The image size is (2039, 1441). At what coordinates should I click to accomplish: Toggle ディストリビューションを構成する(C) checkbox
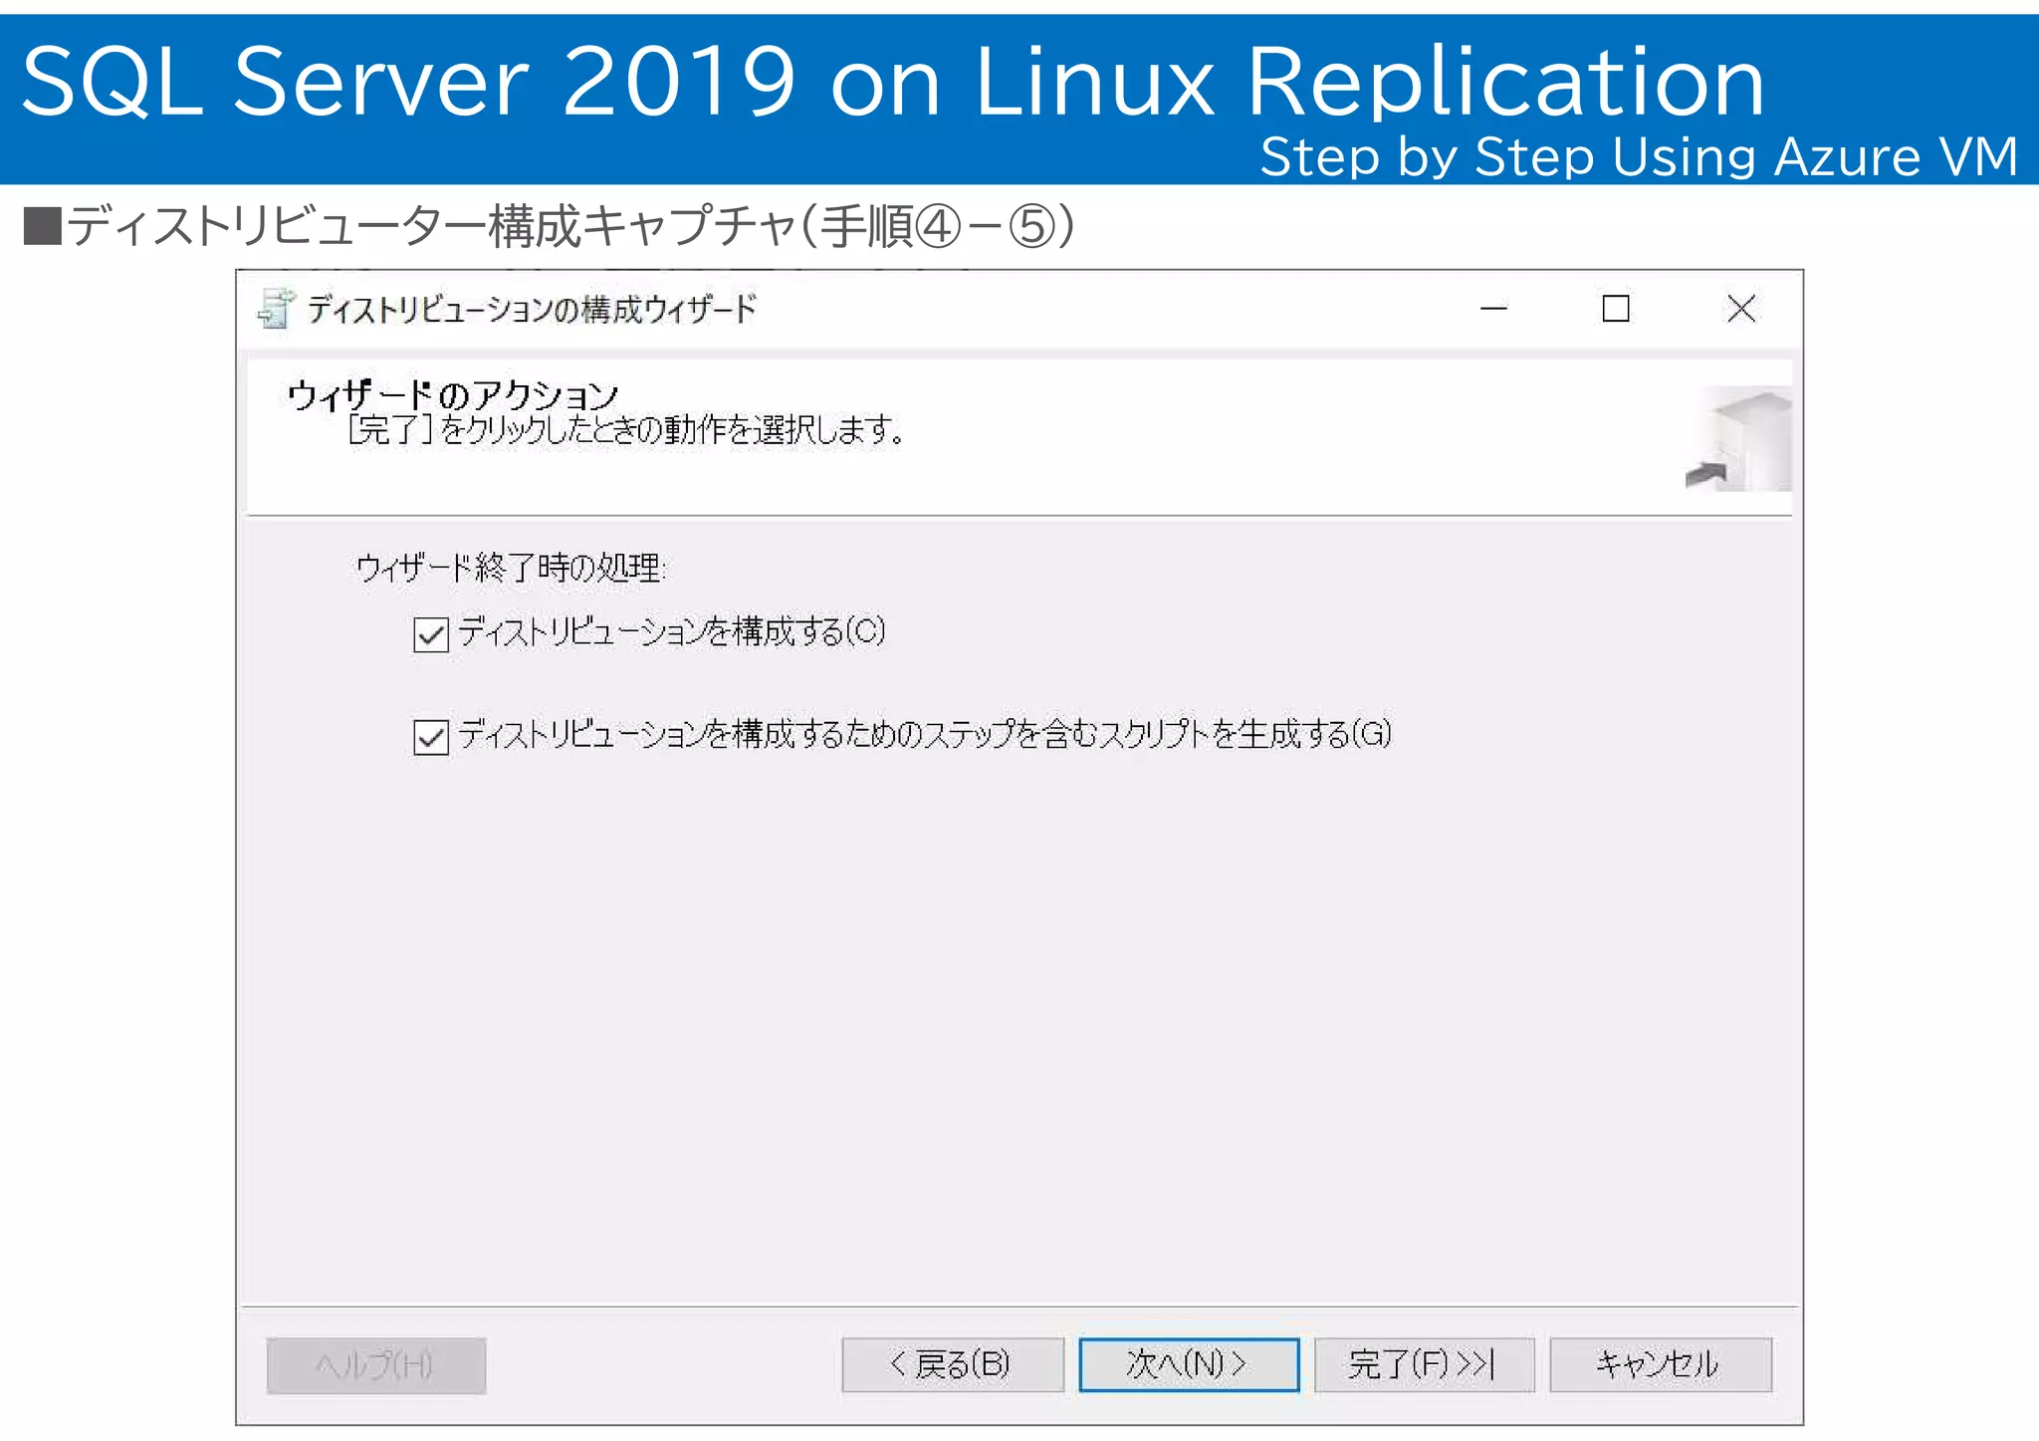pyautogui.click(x=431, y=634)
